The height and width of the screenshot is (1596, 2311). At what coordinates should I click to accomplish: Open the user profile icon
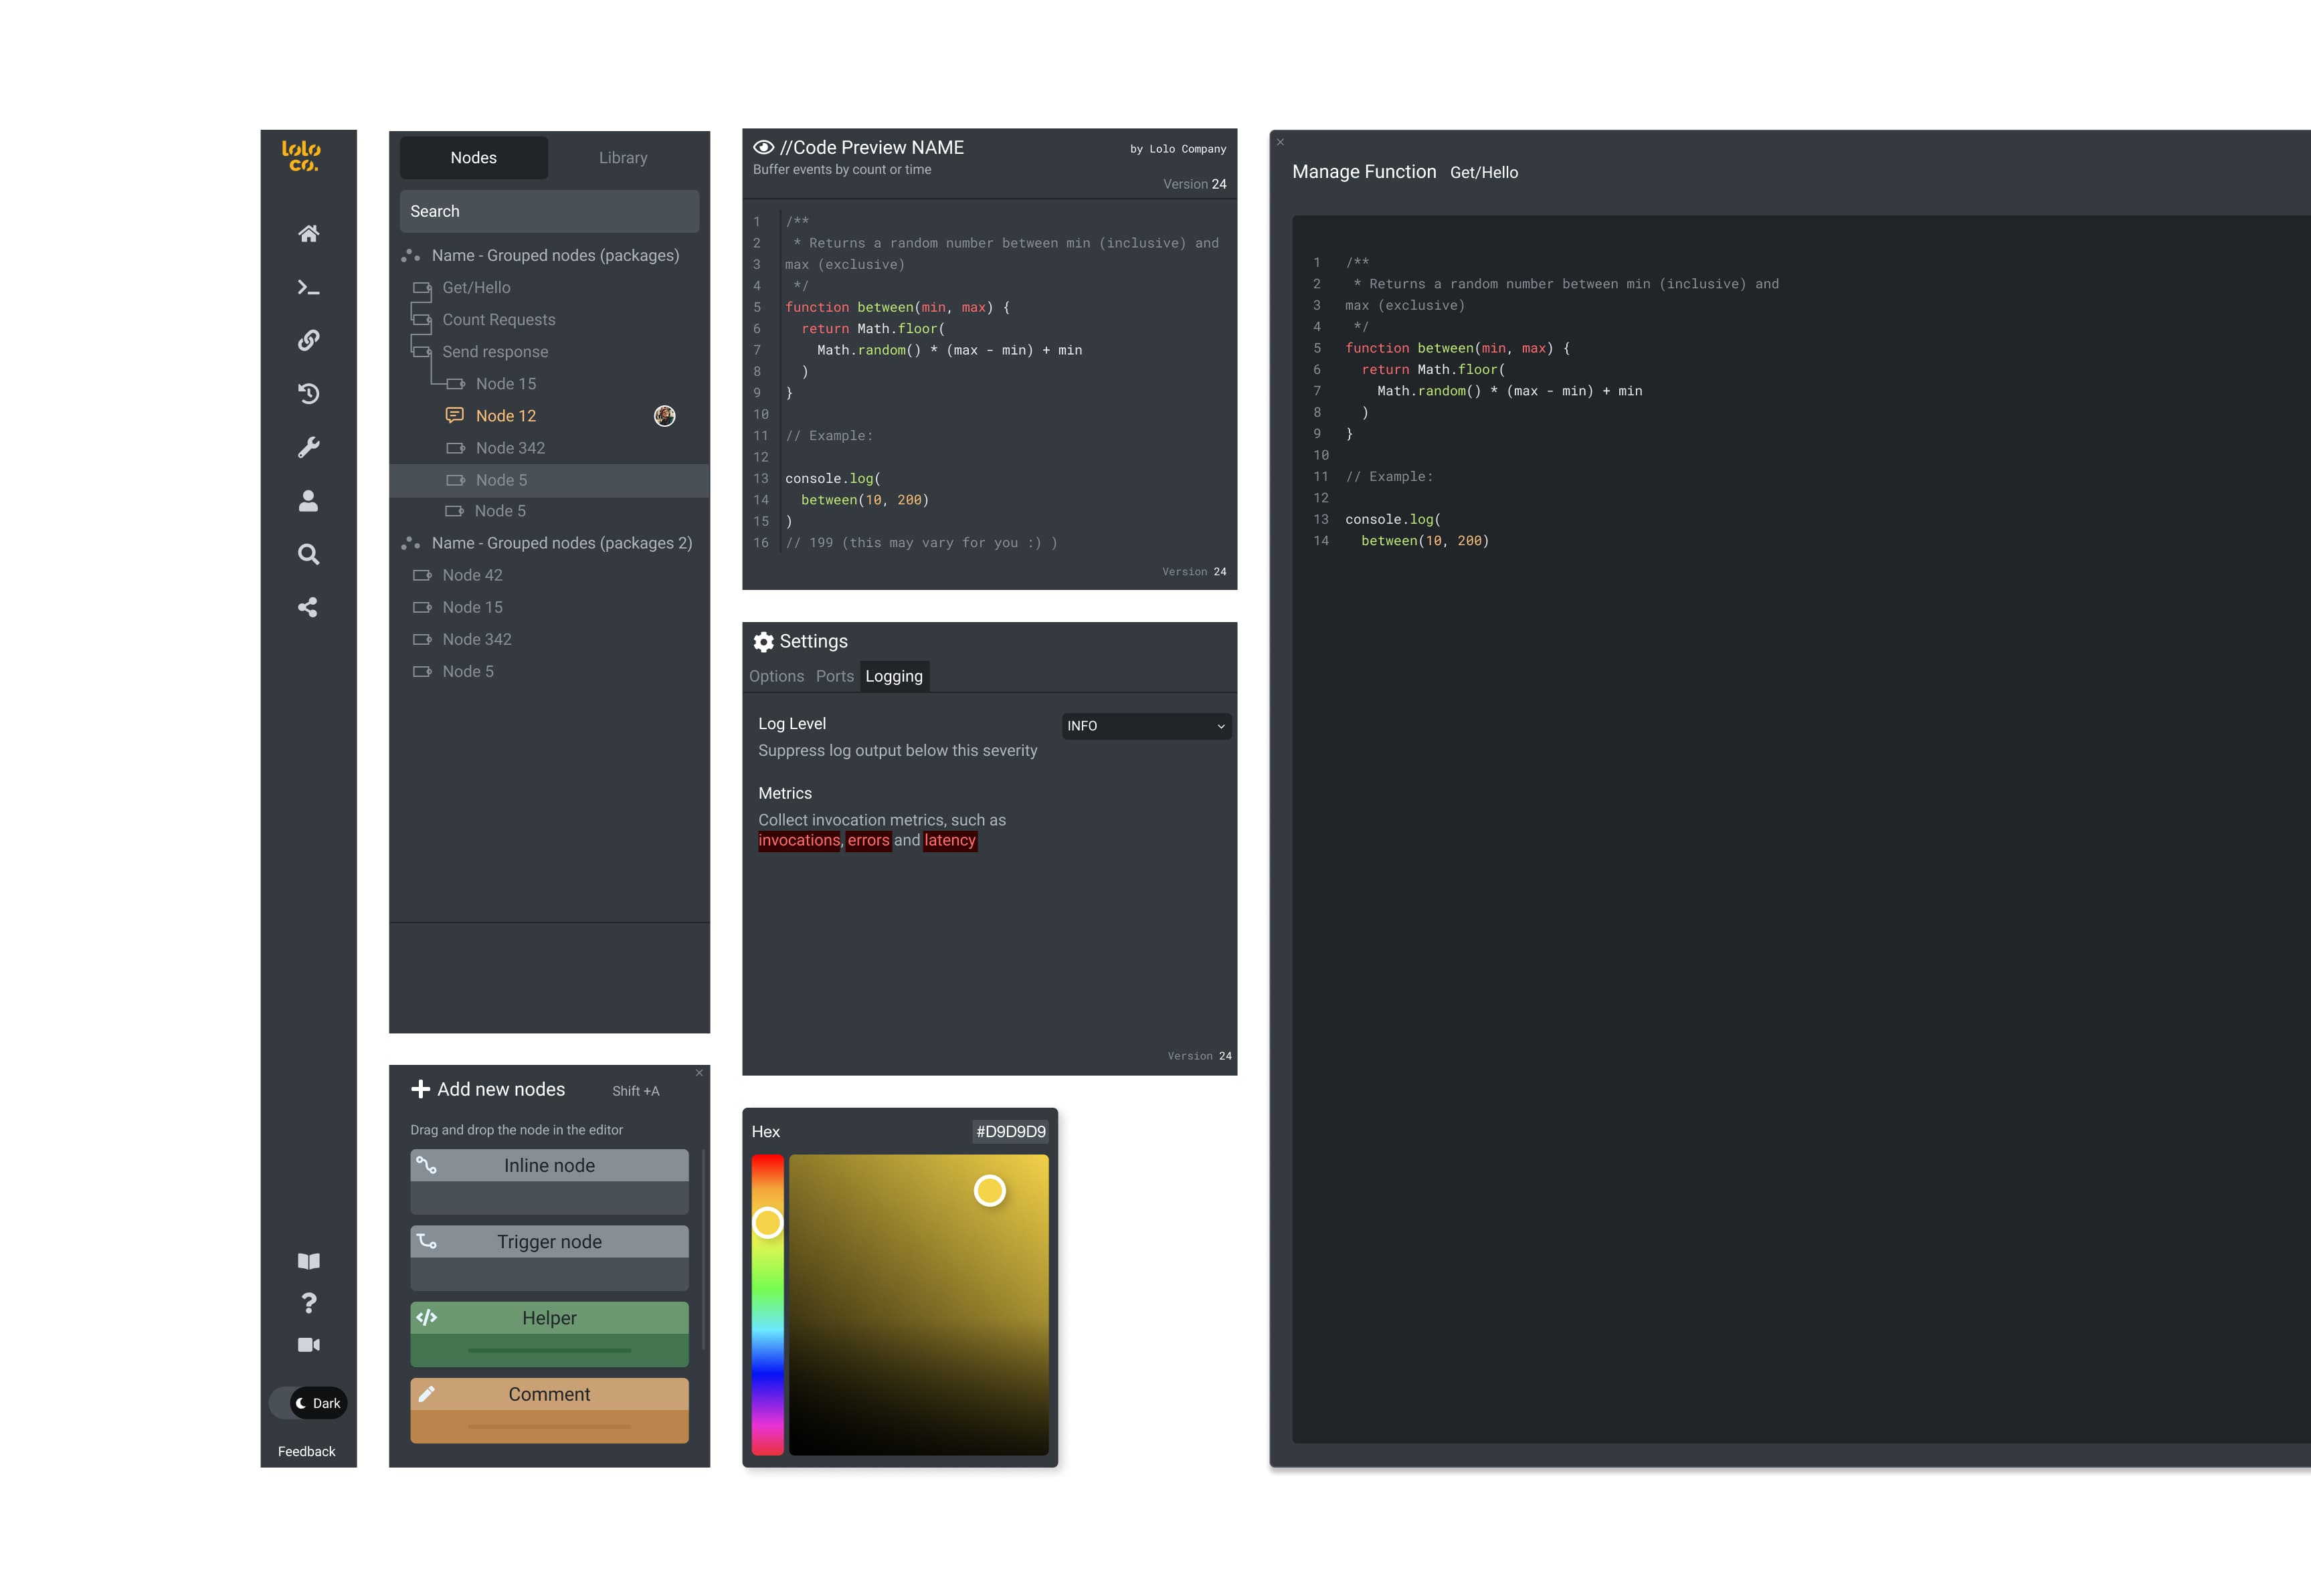[x=308, y=501]
